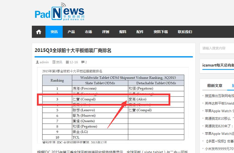
Task: Open the 资讯 menu item
Action: (x=54, y=32)
